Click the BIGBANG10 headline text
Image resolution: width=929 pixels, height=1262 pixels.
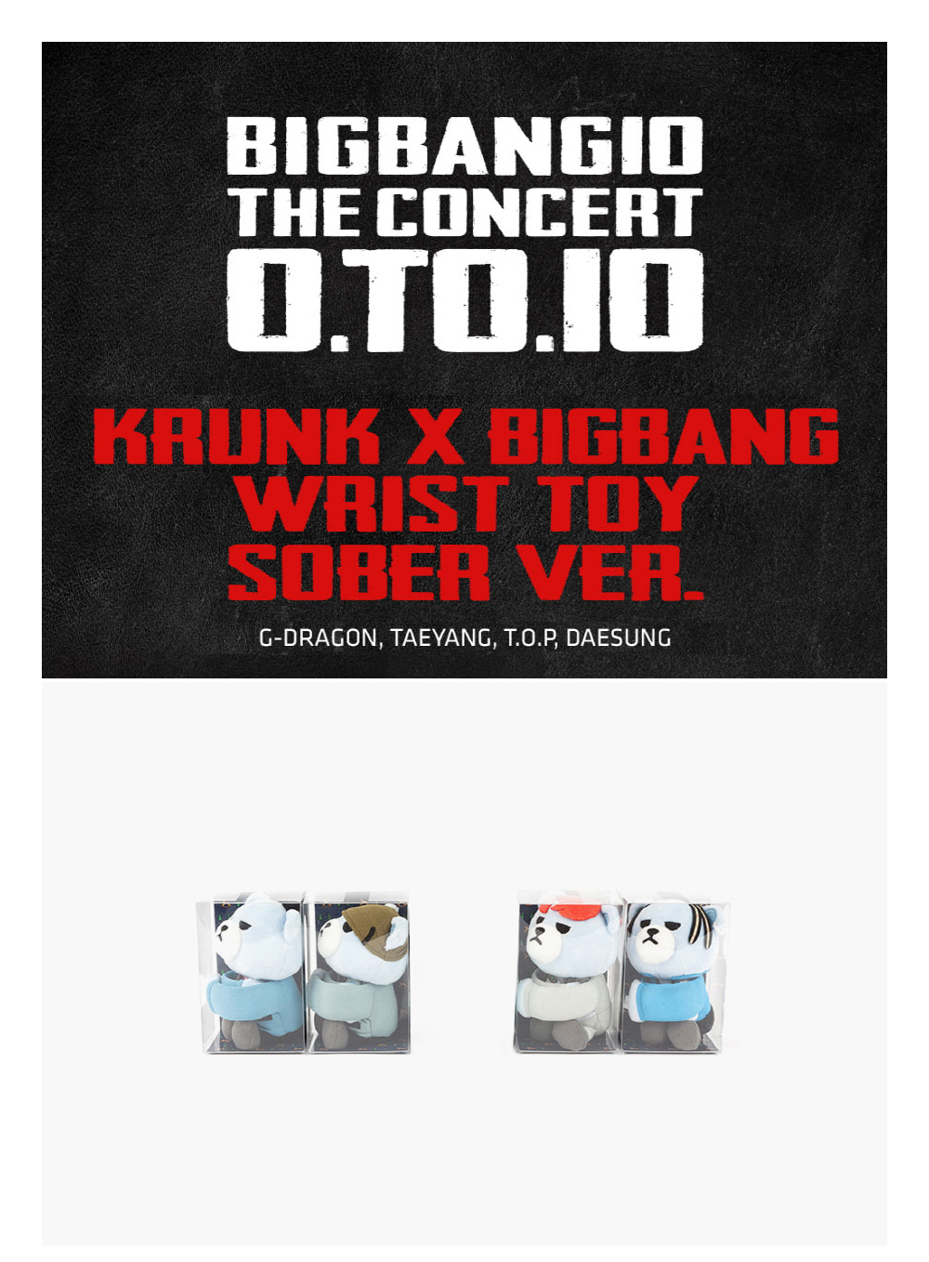click(x=464, y=146)
